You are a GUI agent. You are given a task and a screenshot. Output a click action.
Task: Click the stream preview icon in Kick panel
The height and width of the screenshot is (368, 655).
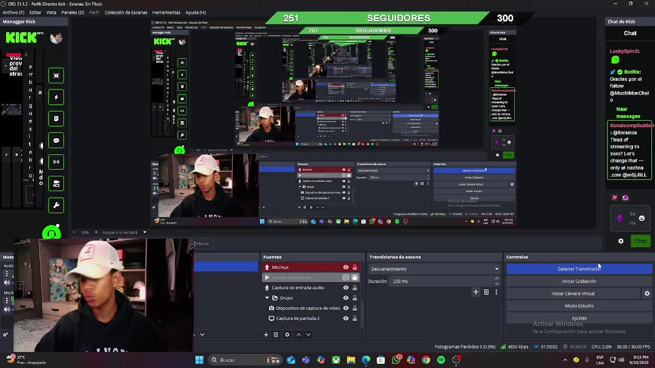pos(56,76)
